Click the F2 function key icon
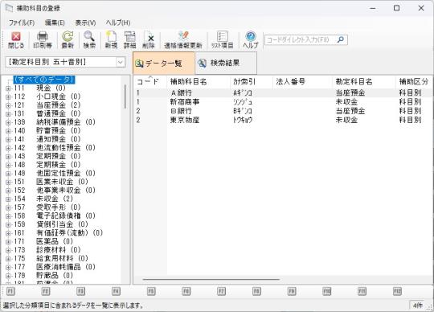Viewport: 434px width, 312px height. [46, 291]
